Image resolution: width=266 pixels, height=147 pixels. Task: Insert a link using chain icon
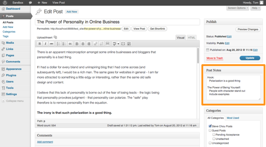96,44
